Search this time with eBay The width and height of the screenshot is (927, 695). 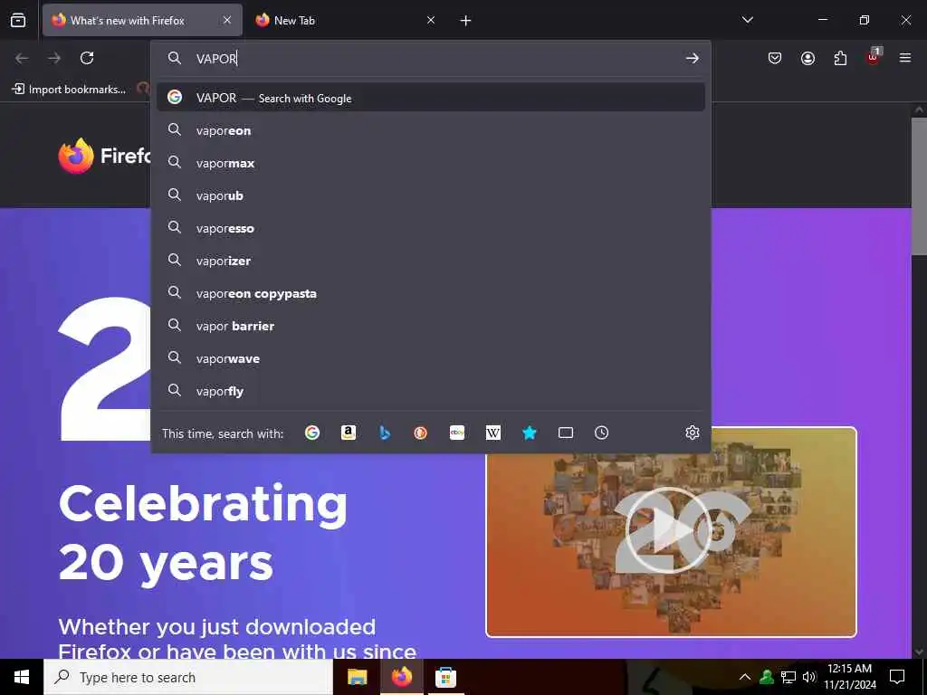click(457, 433)
